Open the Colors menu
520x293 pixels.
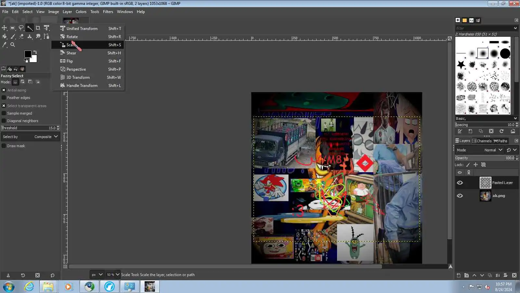(x=81, y=12)
